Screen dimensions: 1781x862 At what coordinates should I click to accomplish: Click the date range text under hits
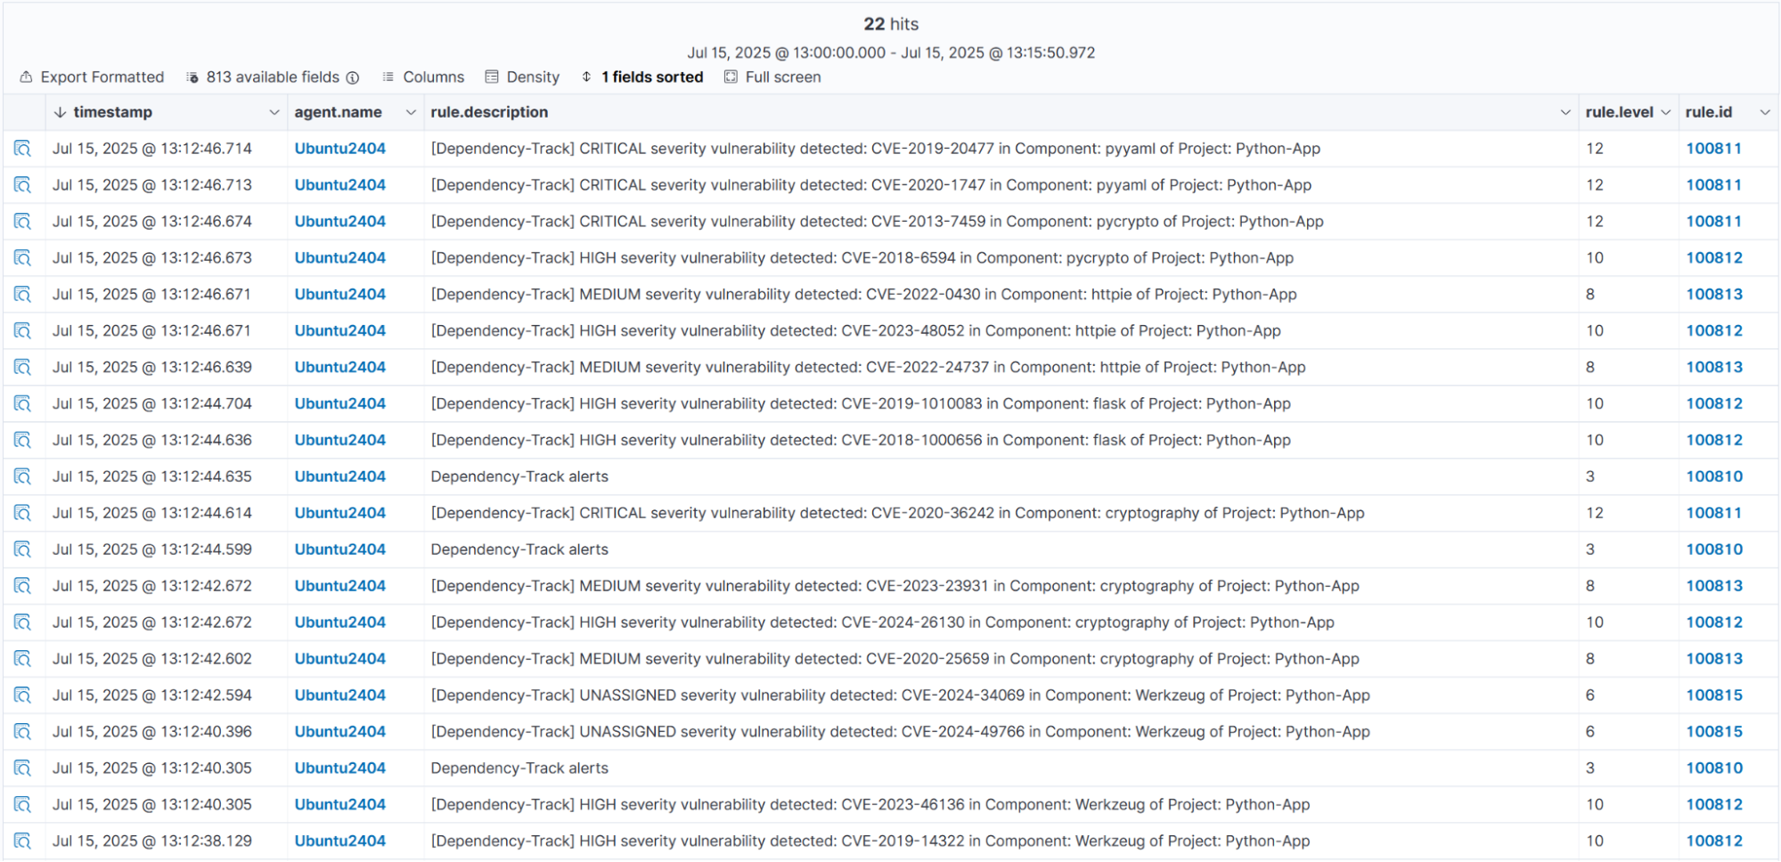(891, 53)
